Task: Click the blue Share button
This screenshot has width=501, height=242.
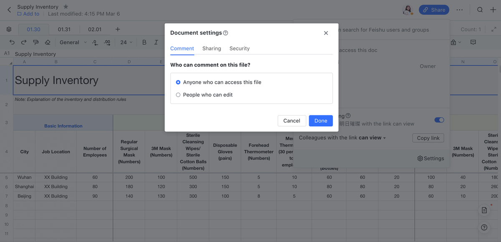Action: click(x=434, y=10)
